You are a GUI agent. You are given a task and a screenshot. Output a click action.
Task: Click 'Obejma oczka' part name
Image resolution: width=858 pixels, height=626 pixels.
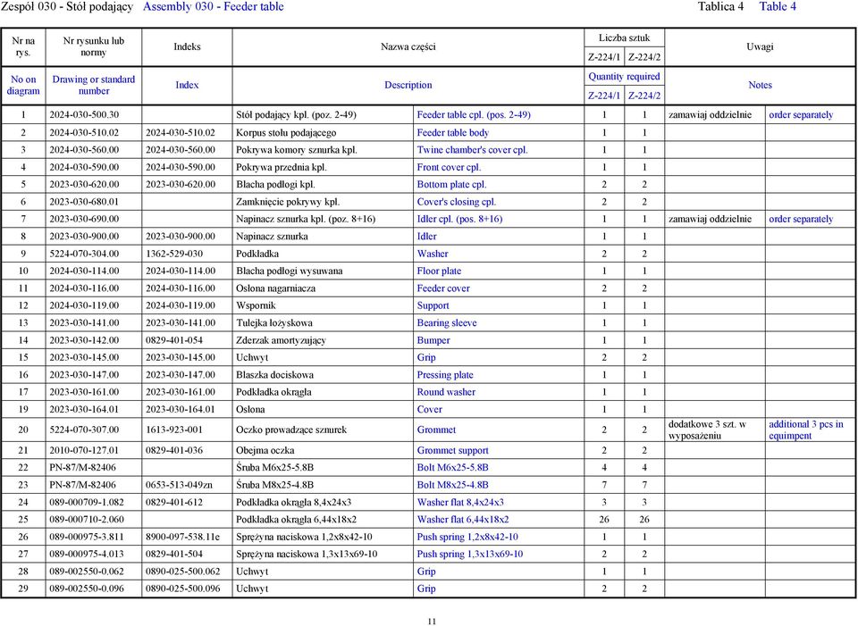(x=265, y=450)
